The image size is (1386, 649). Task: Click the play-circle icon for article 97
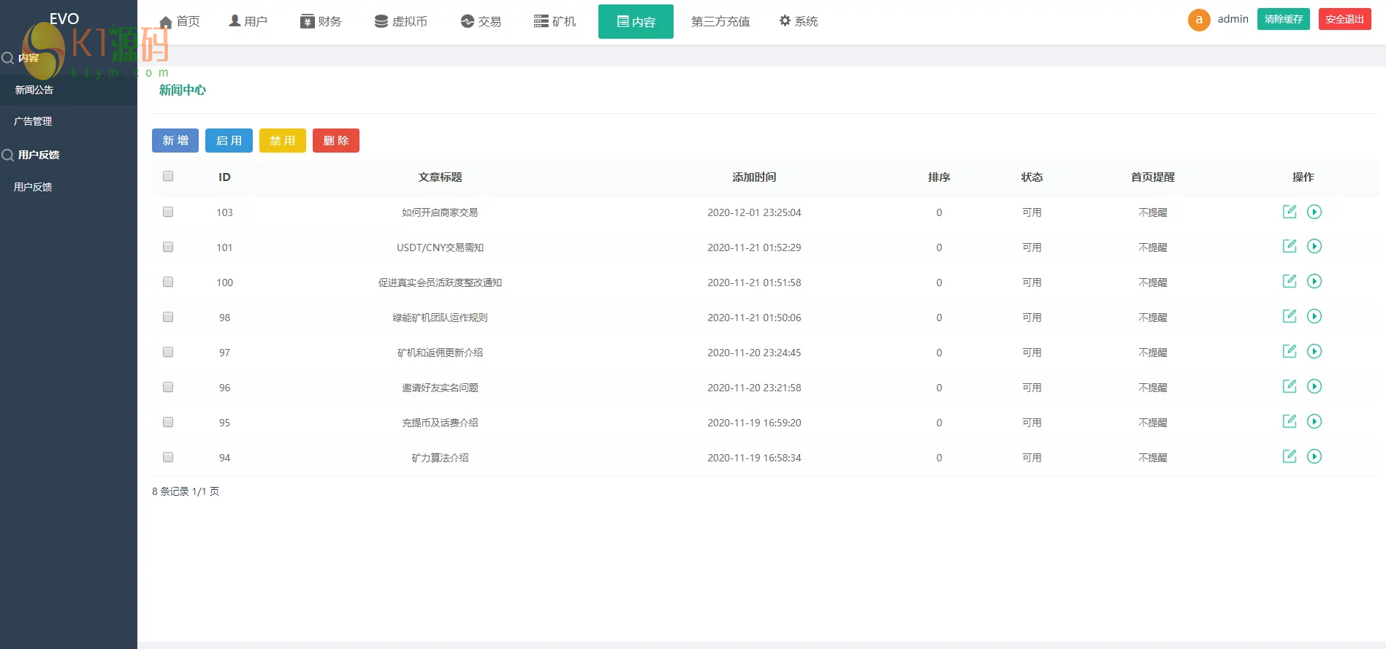[1314, 352]
